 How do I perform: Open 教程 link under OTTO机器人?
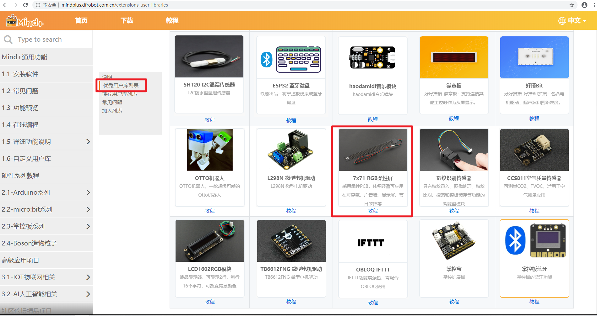209,211
